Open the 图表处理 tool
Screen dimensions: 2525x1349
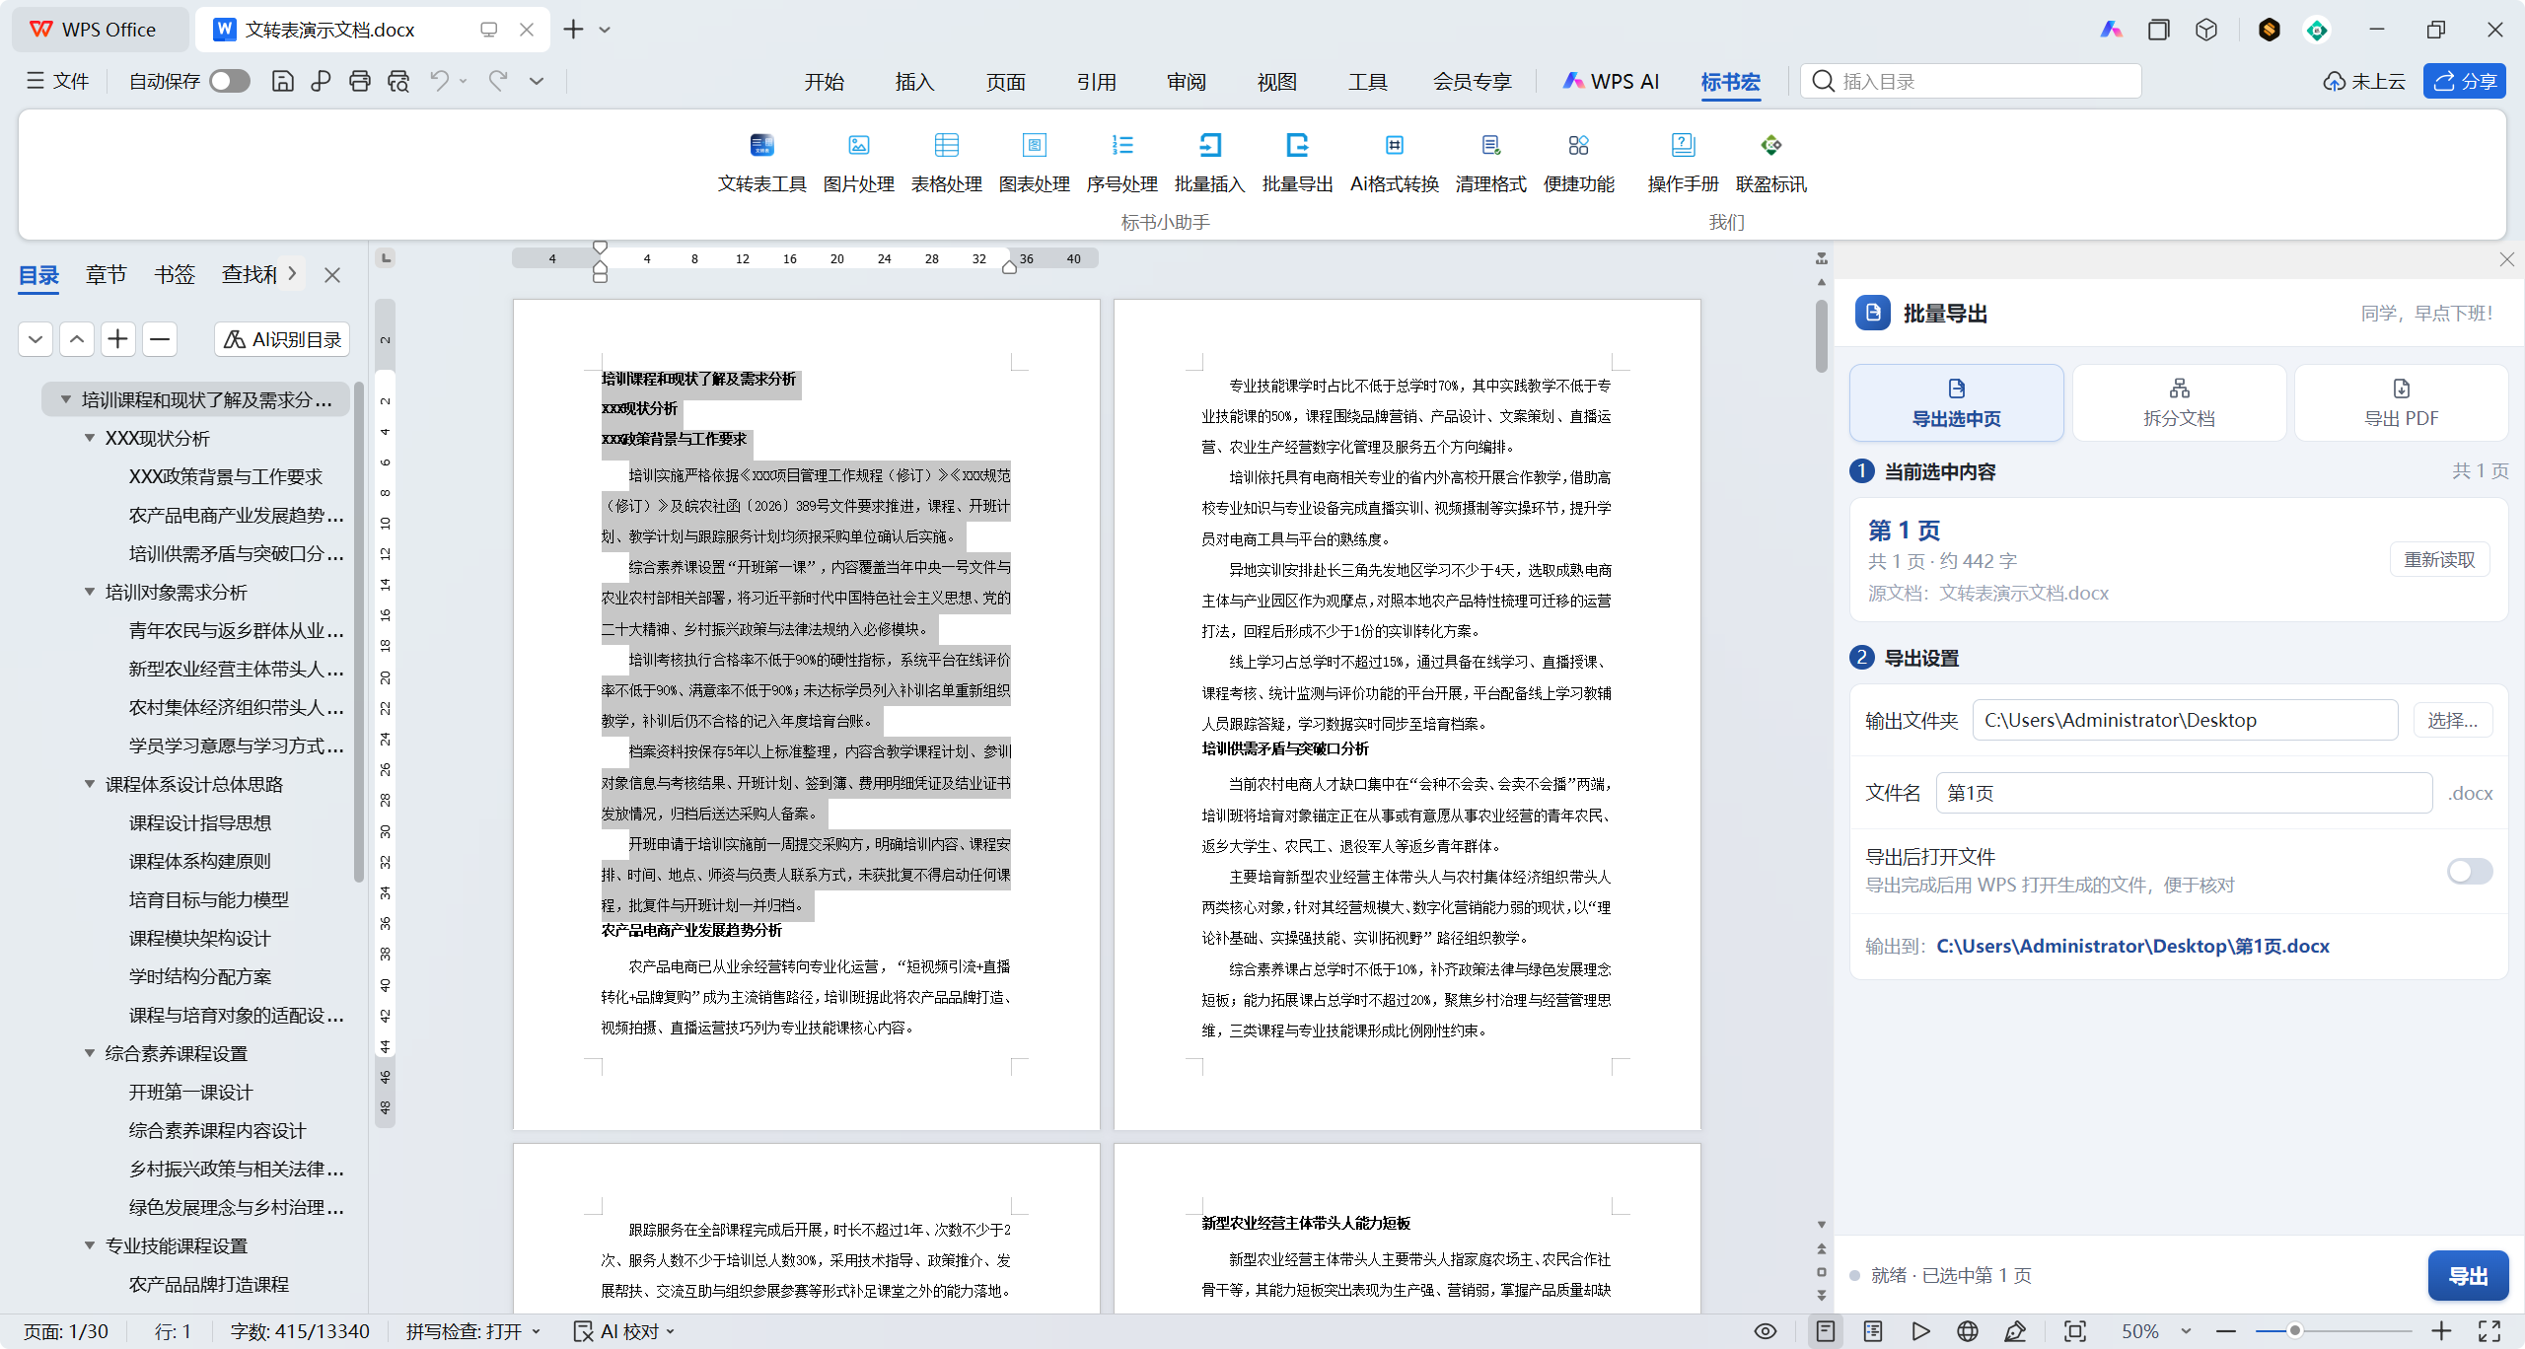click(1034, 163)
